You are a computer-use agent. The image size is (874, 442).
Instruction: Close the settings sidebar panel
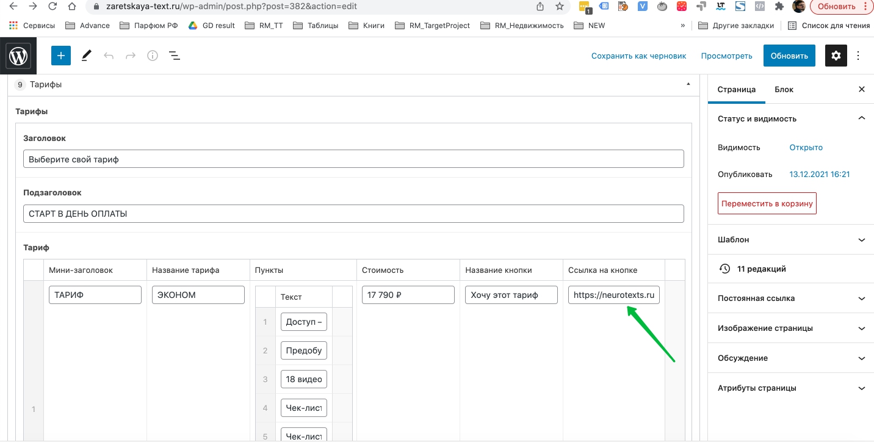(x=861, y=89)
